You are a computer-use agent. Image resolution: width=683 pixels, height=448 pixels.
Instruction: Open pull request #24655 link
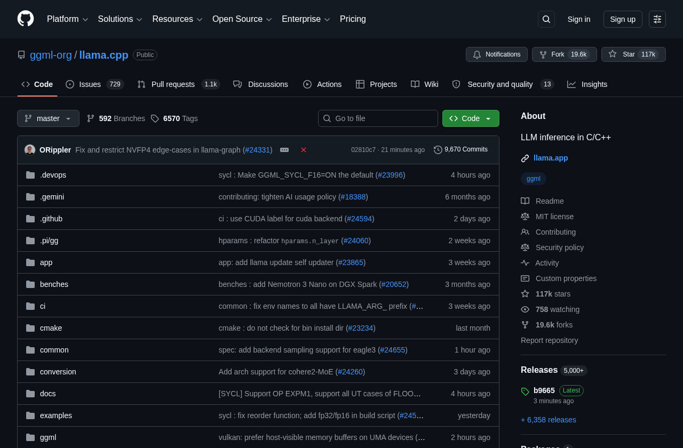click(393, 350)
